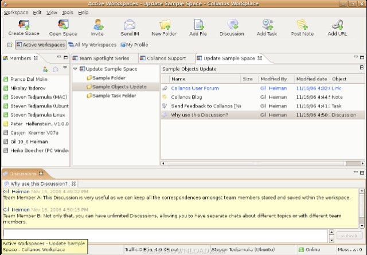This screenshot has width=367, height=255.
Task: Click the discussion message input field
Action: pyautogui.click(x=165, y=236)
